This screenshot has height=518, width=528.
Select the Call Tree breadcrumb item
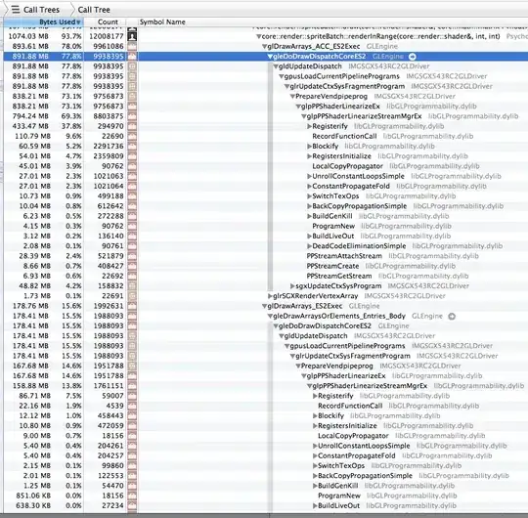[x=94, y=10]
